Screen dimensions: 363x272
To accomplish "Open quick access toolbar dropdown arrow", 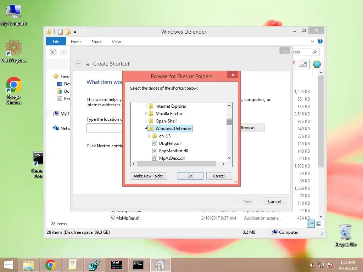I will point(75,32).
